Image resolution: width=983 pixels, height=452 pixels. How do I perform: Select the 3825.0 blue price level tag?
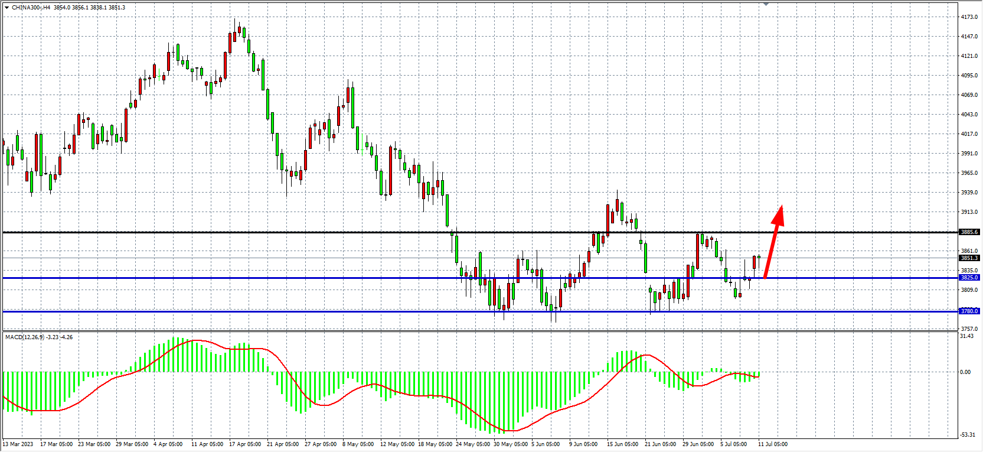[969, 278]
